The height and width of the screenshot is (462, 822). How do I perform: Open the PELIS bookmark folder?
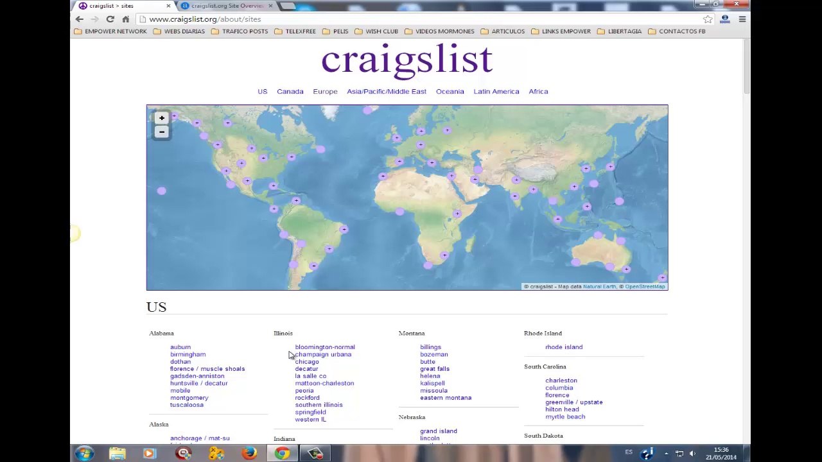[x=335, y=31]
